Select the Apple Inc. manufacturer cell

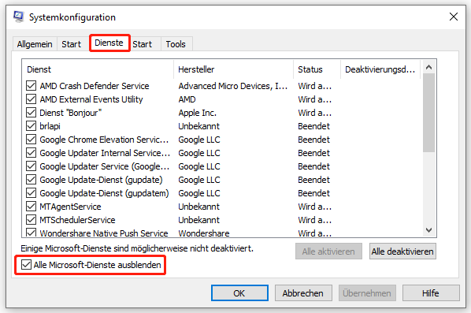pos(198,113)
